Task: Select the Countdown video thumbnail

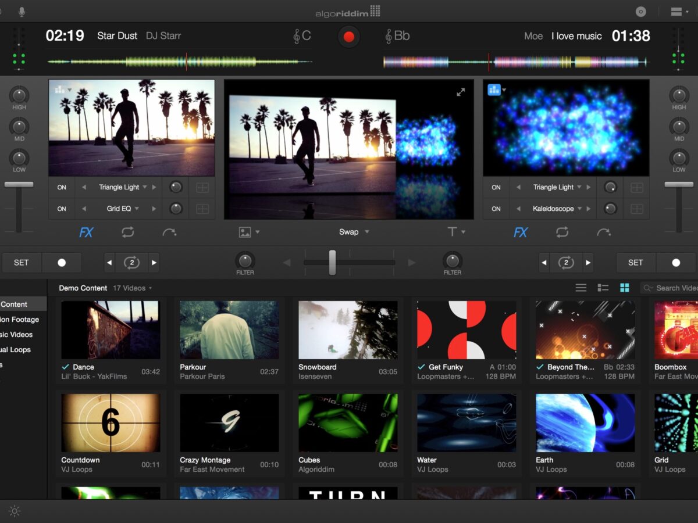Action: coord(111,422)
